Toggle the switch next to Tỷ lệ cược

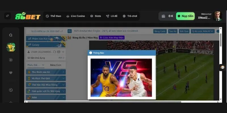218,31
